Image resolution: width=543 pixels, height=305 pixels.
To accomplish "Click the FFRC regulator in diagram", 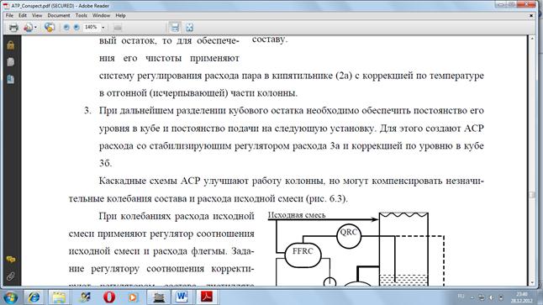I will click(x=303, y=255).
